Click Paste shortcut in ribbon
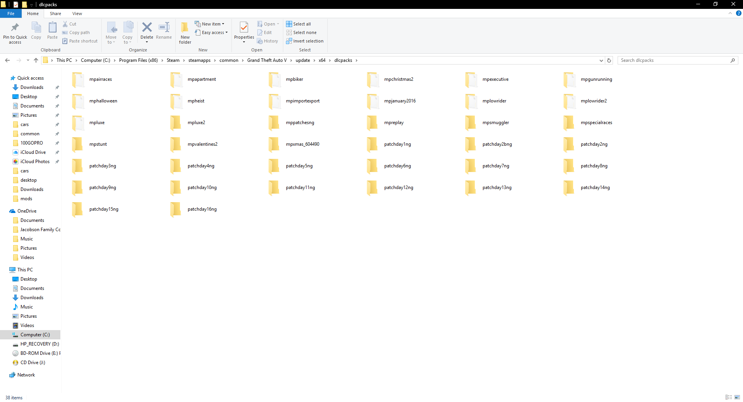 point(80,41)
